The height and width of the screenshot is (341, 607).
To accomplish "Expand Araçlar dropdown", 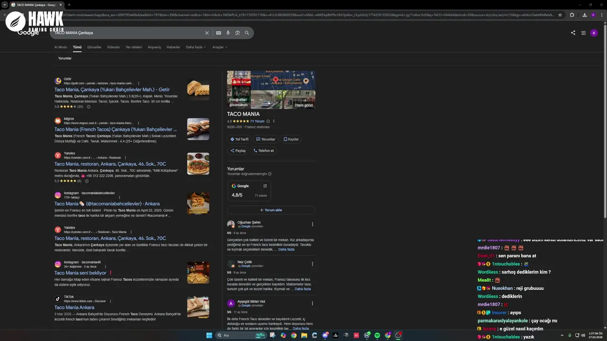I will coord(220,47).
